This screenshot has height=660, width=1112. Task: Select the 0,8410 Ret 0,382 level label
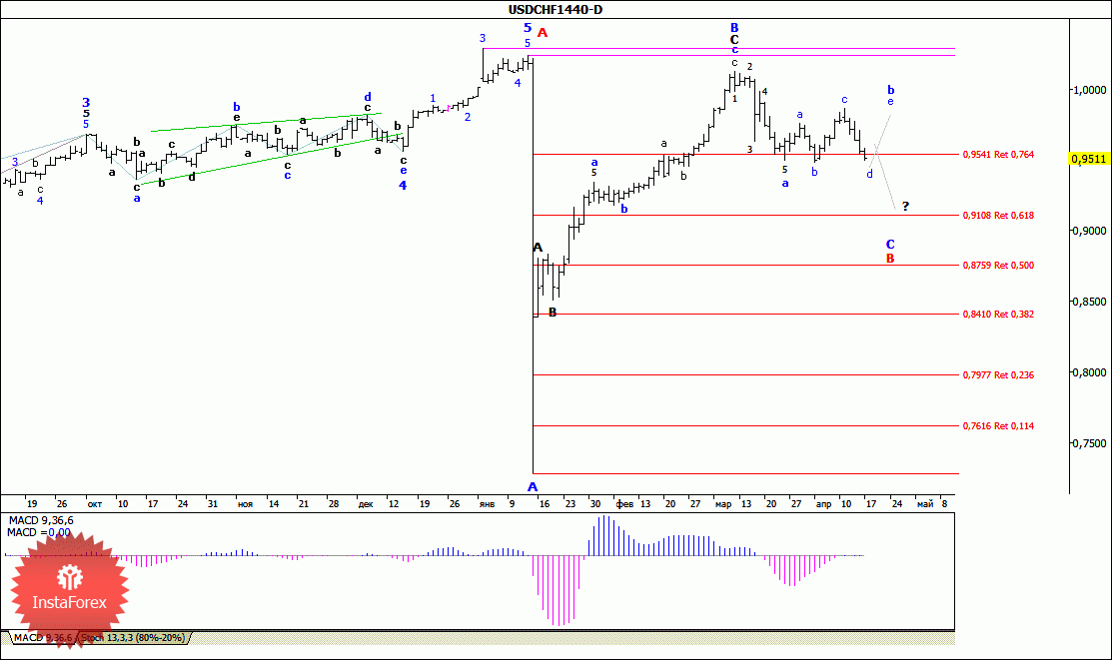coord(998,315)
